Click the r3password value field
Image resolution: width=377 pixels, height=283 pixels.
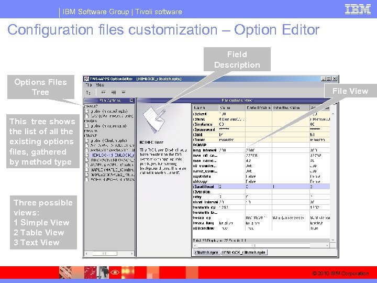click(x=232, y=129)
